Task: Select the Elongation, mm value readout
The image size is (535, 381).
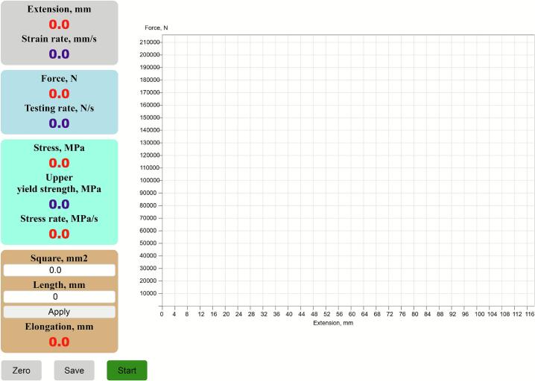Action: pyautogui.click(x=59, y=342)
